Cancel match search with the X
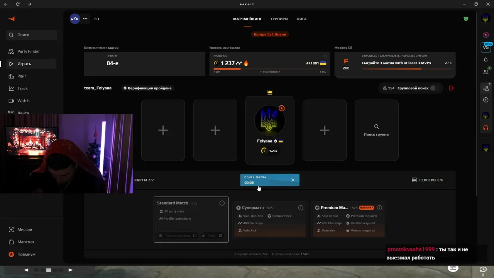The height and width of the screenshot is (278, 494). [x=293, y=180]
